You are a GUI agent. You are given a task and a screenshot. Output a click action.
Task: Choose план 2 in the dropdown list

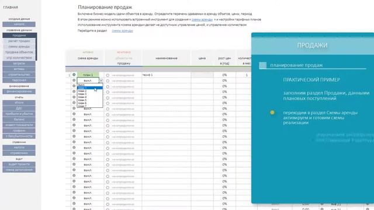(90, 91)
